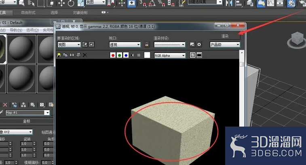
Task: Select the Scale tool in main toolbar
Action: (80, 3)
